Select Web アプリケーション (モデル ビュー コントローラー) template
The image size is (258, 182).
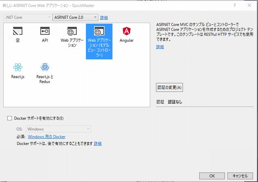point(99,41)
